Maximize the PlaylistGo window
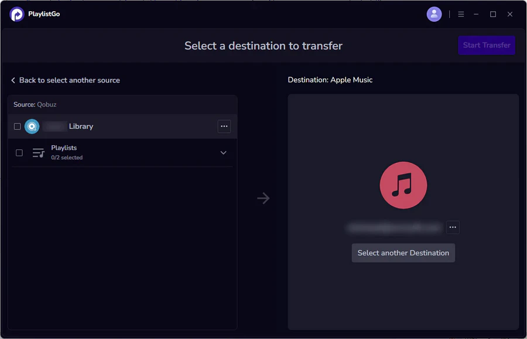 [x=492, y=14]
